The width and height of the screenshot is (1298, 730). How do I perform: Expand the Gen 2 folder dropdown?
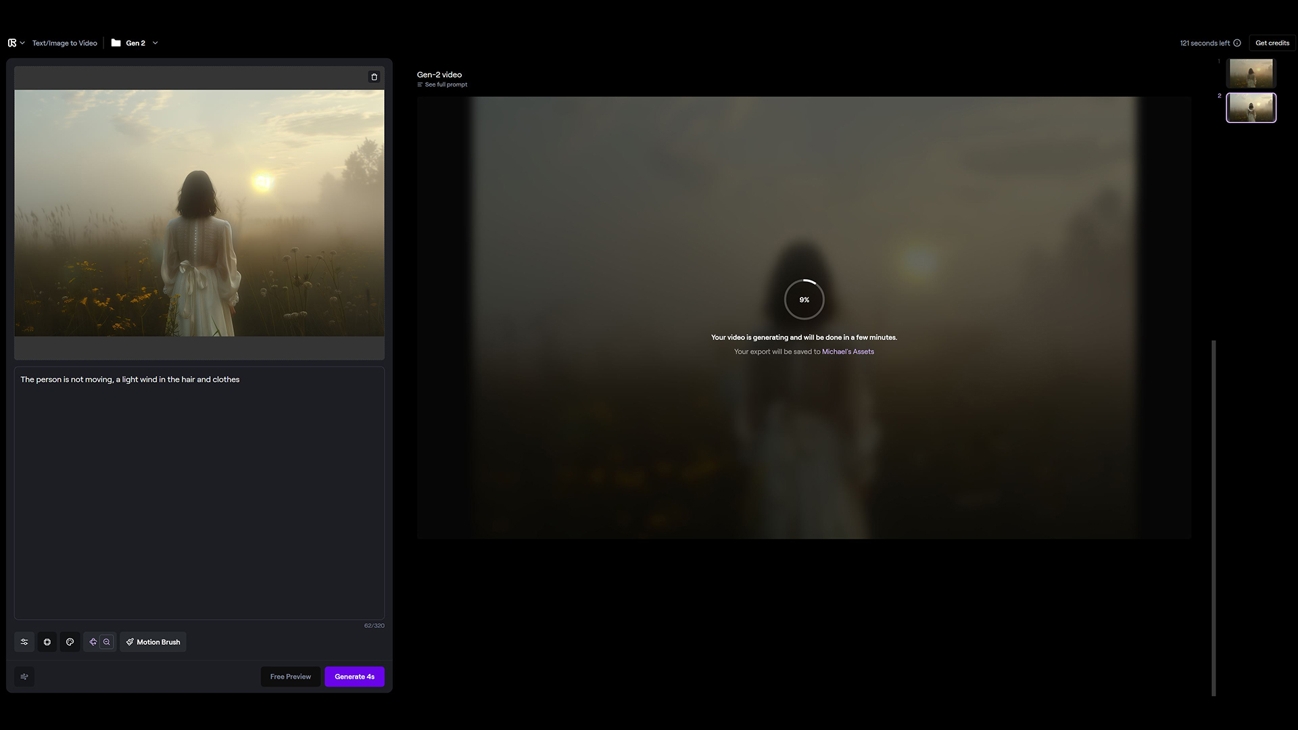(155, 43)
